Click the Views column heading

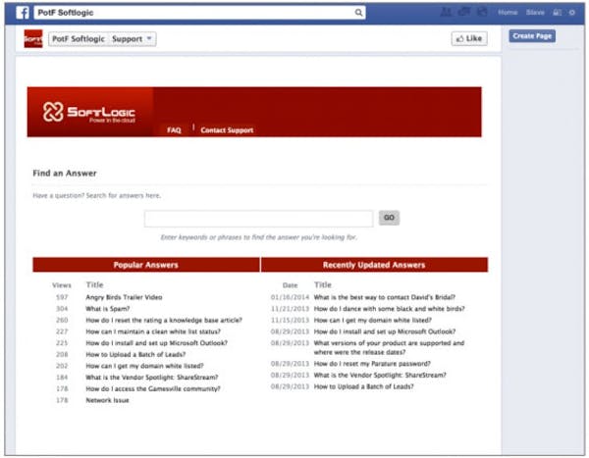[62, 285]
